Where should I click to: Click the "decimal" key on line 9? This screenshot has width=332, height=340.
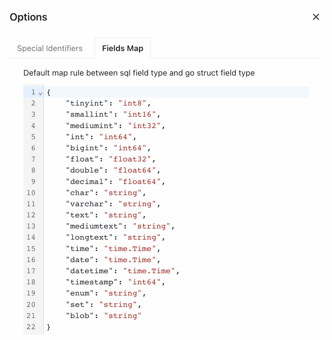click(87, 181)
